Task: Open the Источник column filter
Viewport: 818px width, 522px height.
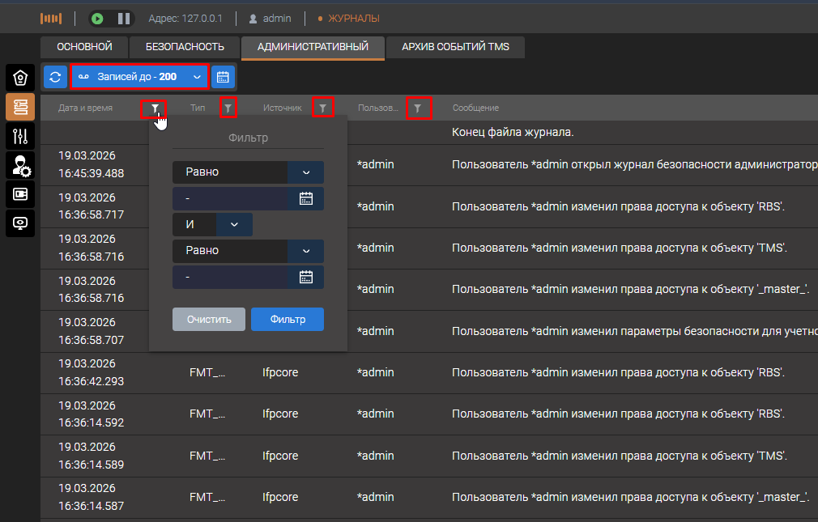Action: pyautogui.click(x=322, y=108)
